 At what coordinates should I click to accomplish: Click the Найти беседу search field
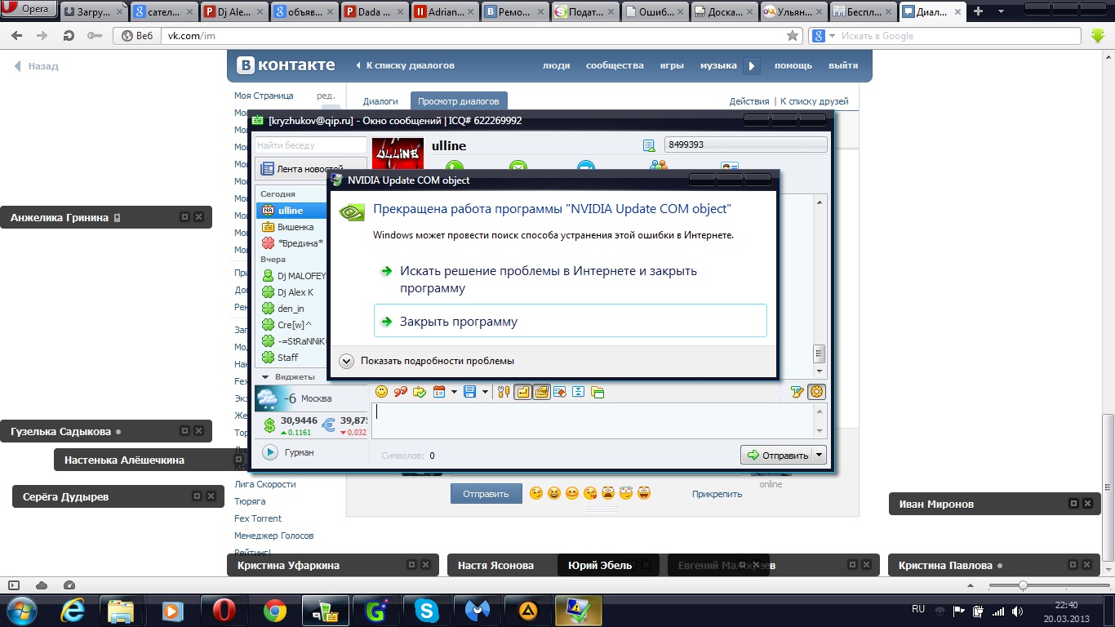[310, 145]
